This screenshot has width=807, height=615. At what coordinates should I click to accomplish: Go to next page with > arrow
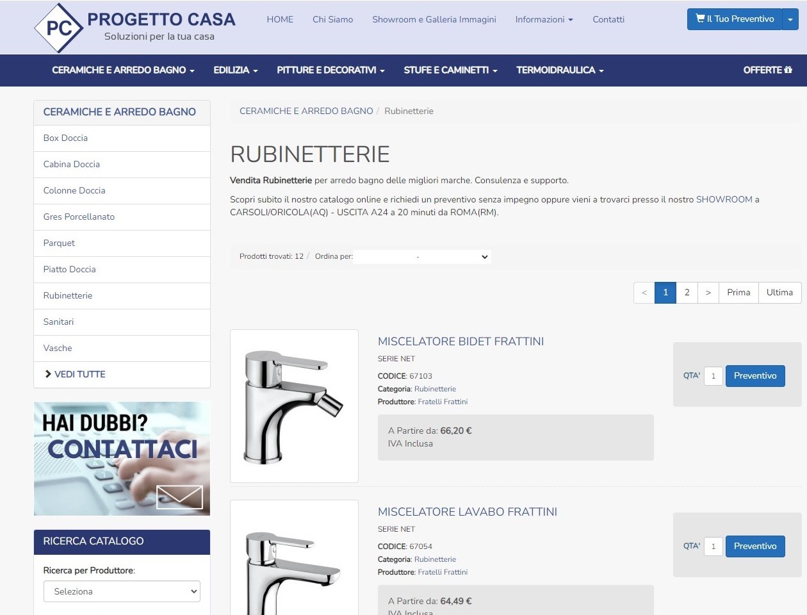[x=708, y=293]
